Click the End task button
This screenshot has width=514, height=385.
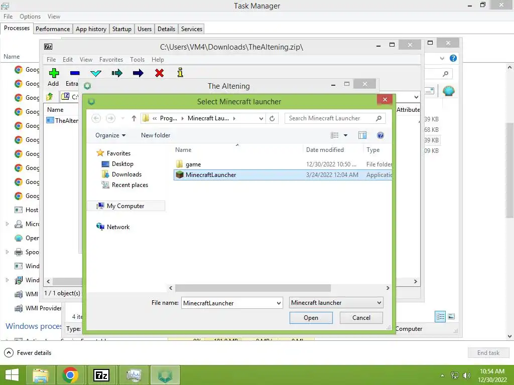click(x=488, y=352)
